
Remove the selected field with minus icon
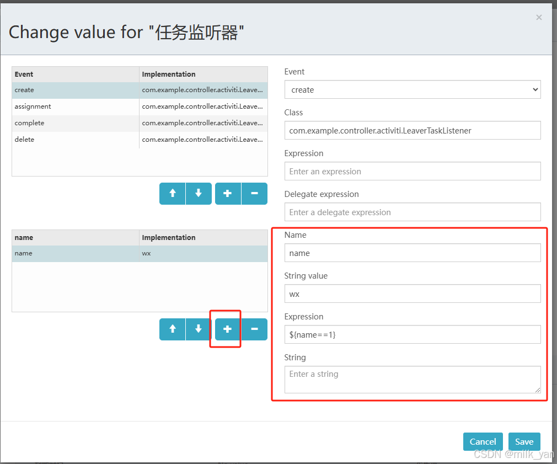[254, 329]
